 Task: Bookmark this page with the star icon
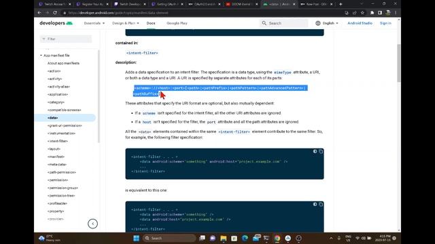tap(362, 13)
